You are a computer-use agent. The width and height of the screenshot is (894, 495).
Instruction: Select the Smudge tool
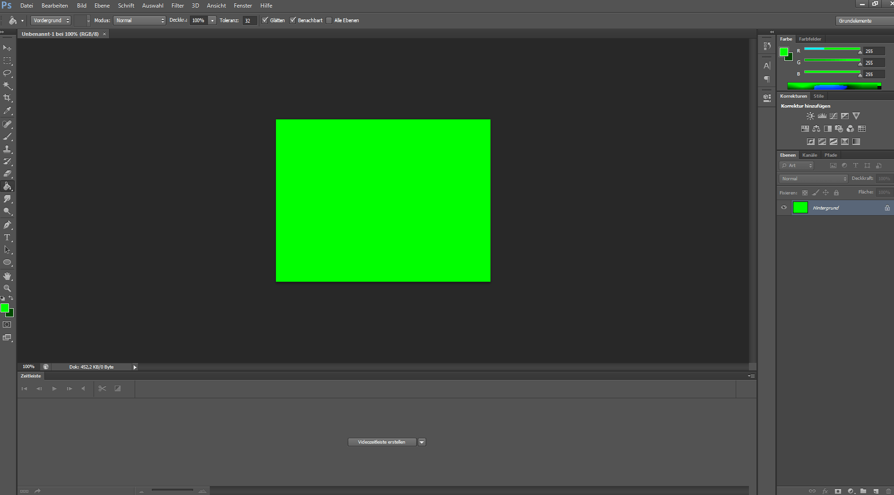coord(7,199)
